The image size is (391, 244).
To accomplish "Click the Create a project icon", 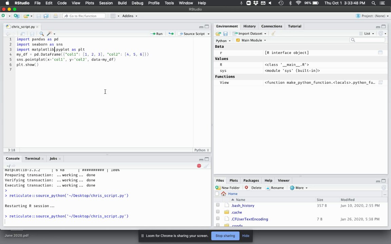I will pyautogui.click(x=16, y=16).
